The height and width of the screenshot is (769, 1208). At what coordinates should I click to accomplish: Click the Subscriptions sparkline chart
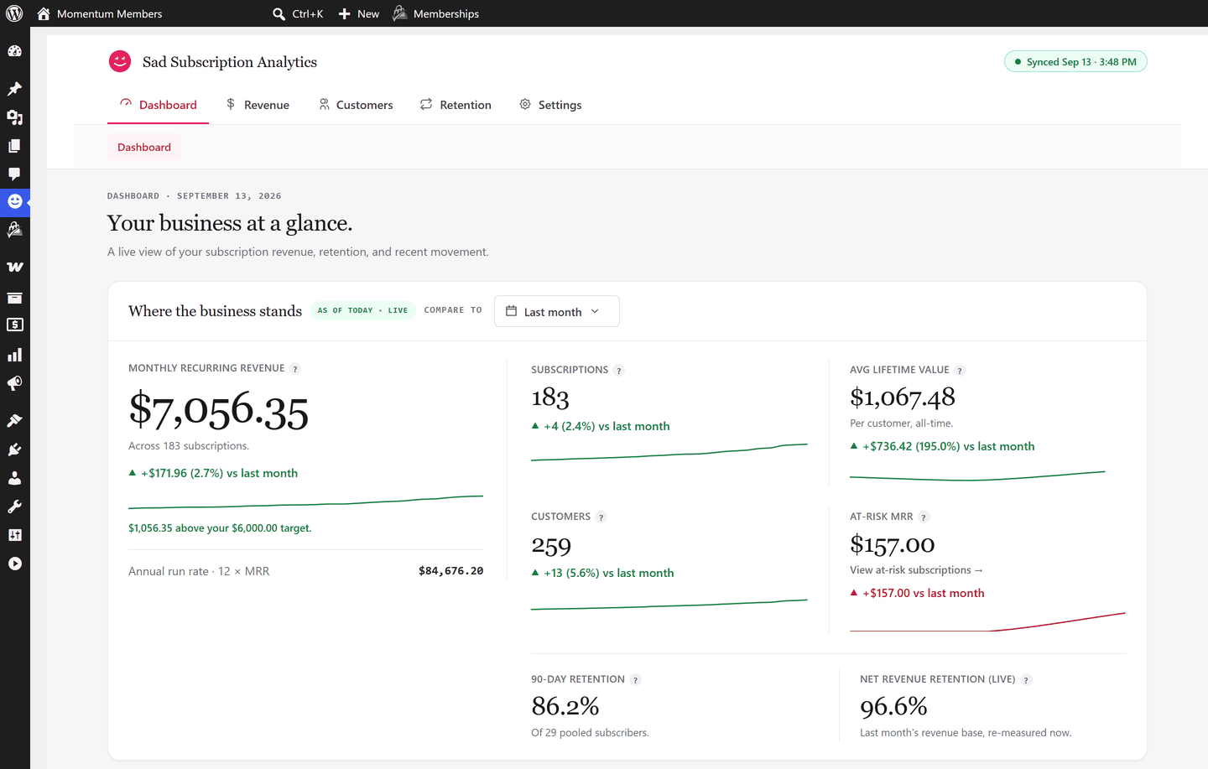669,453
